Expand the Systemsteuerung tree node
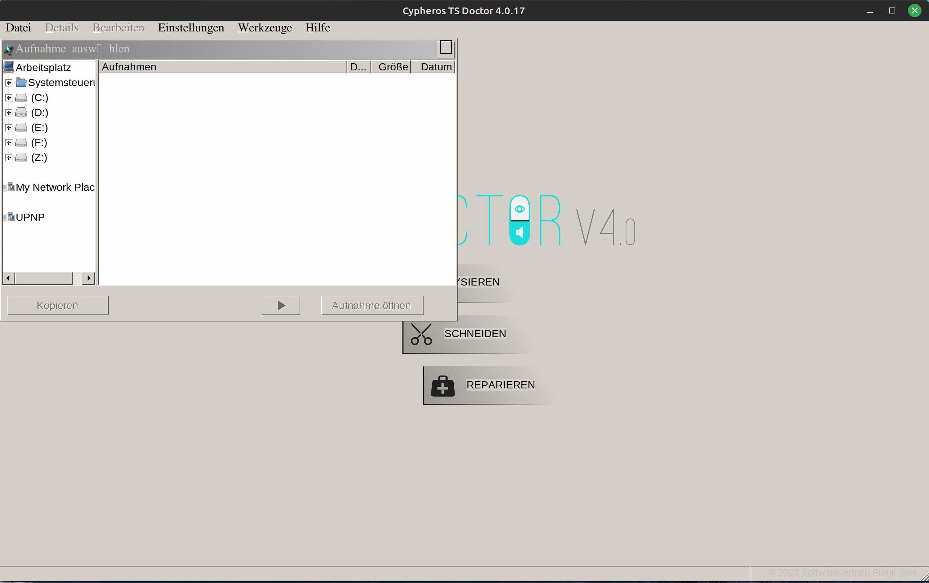The width and height of the screenshot is (929, 583). tap(9, 83)
